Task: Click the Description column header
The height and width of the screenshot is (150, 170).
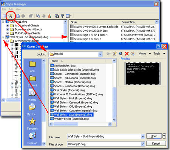Action: click(137, 22)
